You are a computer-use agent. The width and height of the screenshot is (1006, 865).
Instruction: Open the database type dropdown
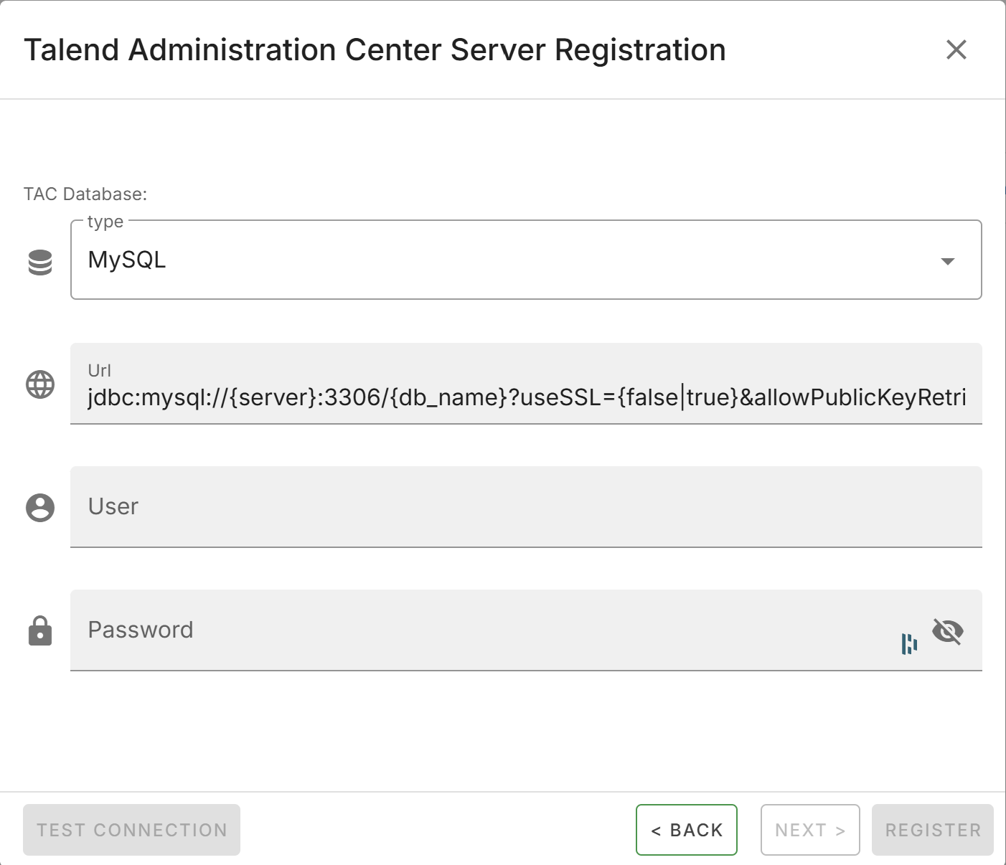(x=949, y=263)
